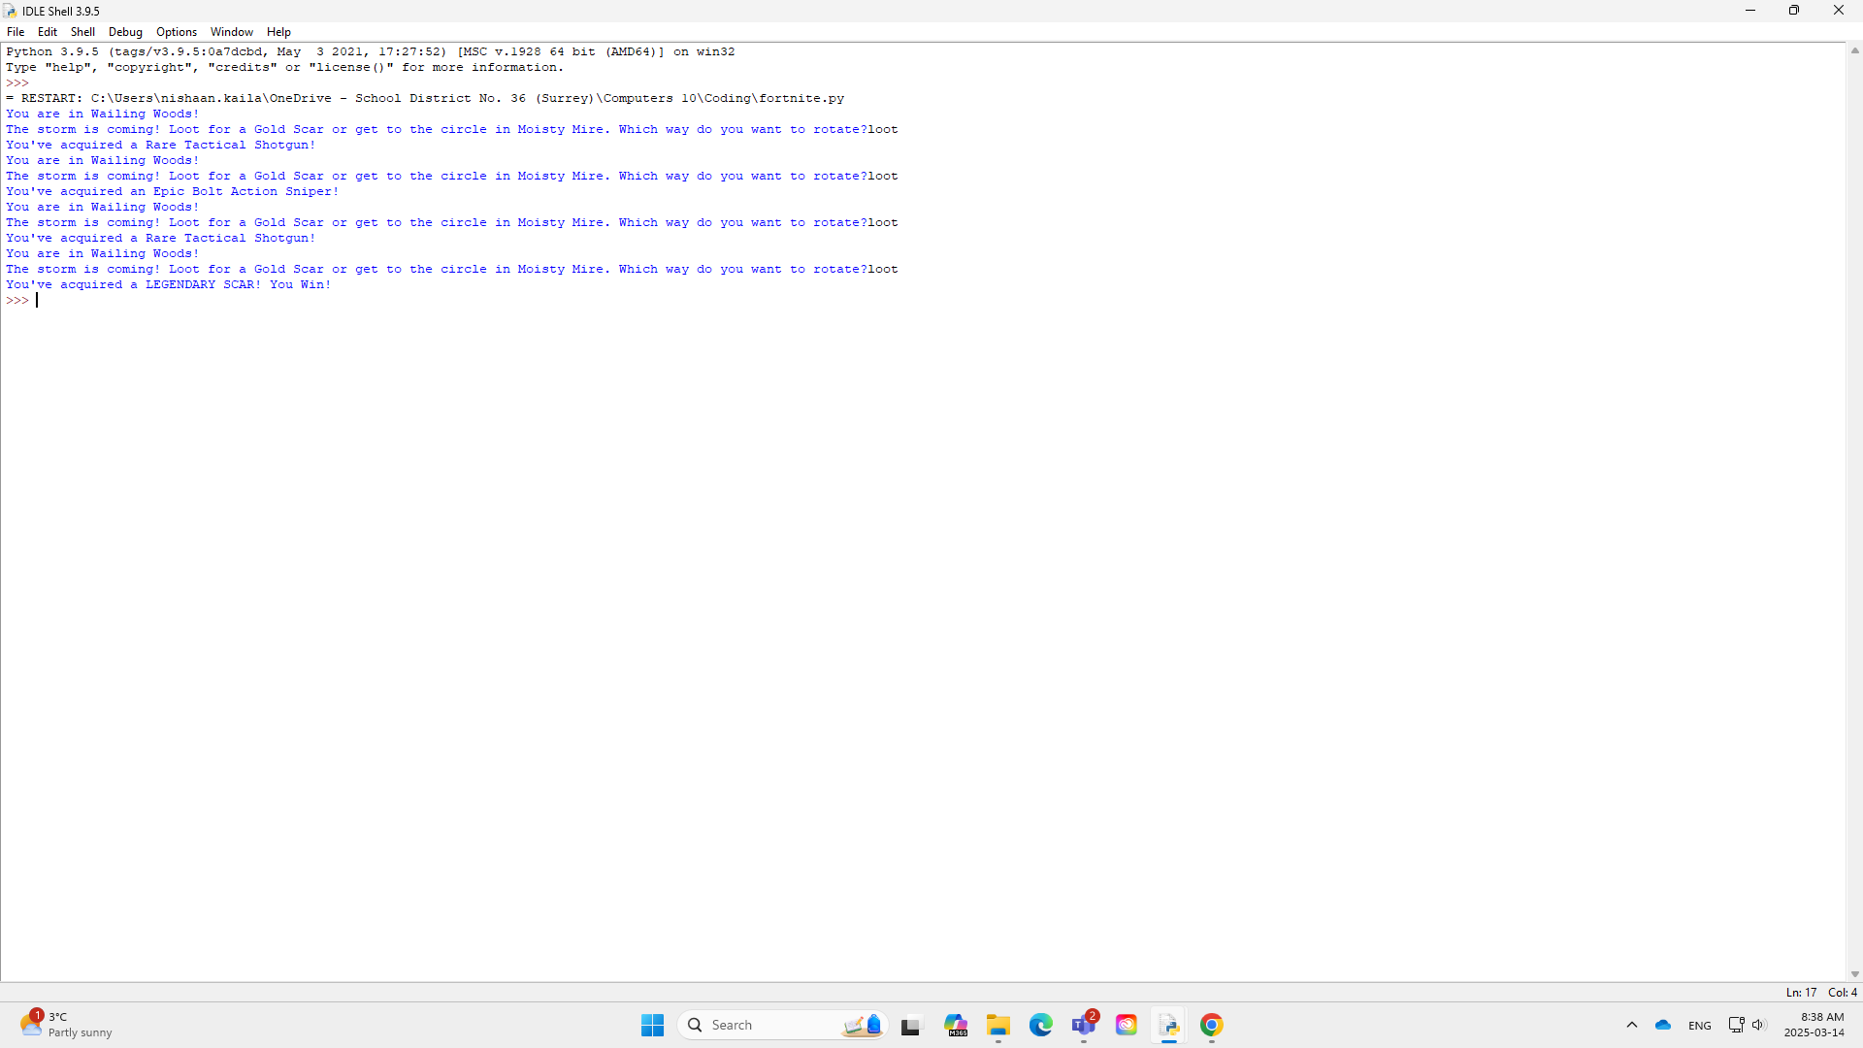Open the File menu
Image resolution: width=1863 pixels, height=1048 pixels.
16,32
